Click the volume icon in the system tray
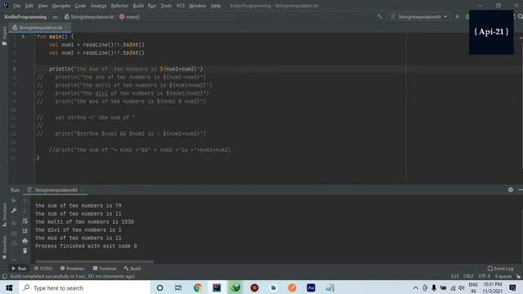523x294 pixels. pyautogui.click(x=462, y=287)
